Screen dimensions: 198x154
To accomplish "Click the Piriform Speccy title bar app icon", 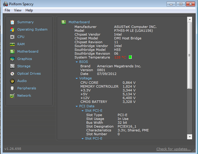I will click(x=6, y=4).
